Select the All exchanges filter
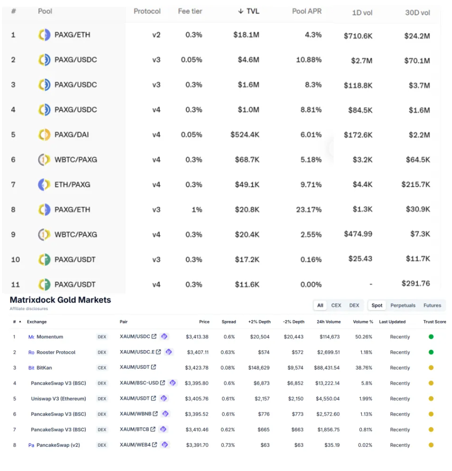Viewport: 452px width, 471px height. (320, 306)
